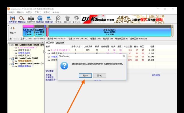Click the 起始柱面 column header

[105, 47]
